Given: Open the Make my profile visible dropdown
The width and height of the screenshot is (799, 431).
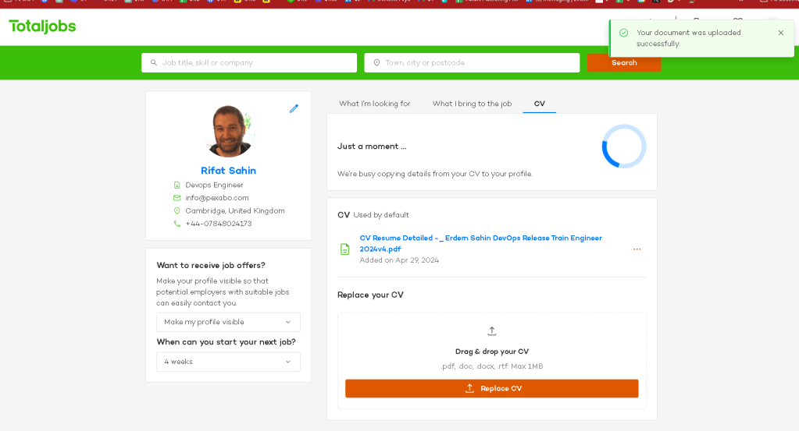Looking at the screenshot, I should [228, 322].
